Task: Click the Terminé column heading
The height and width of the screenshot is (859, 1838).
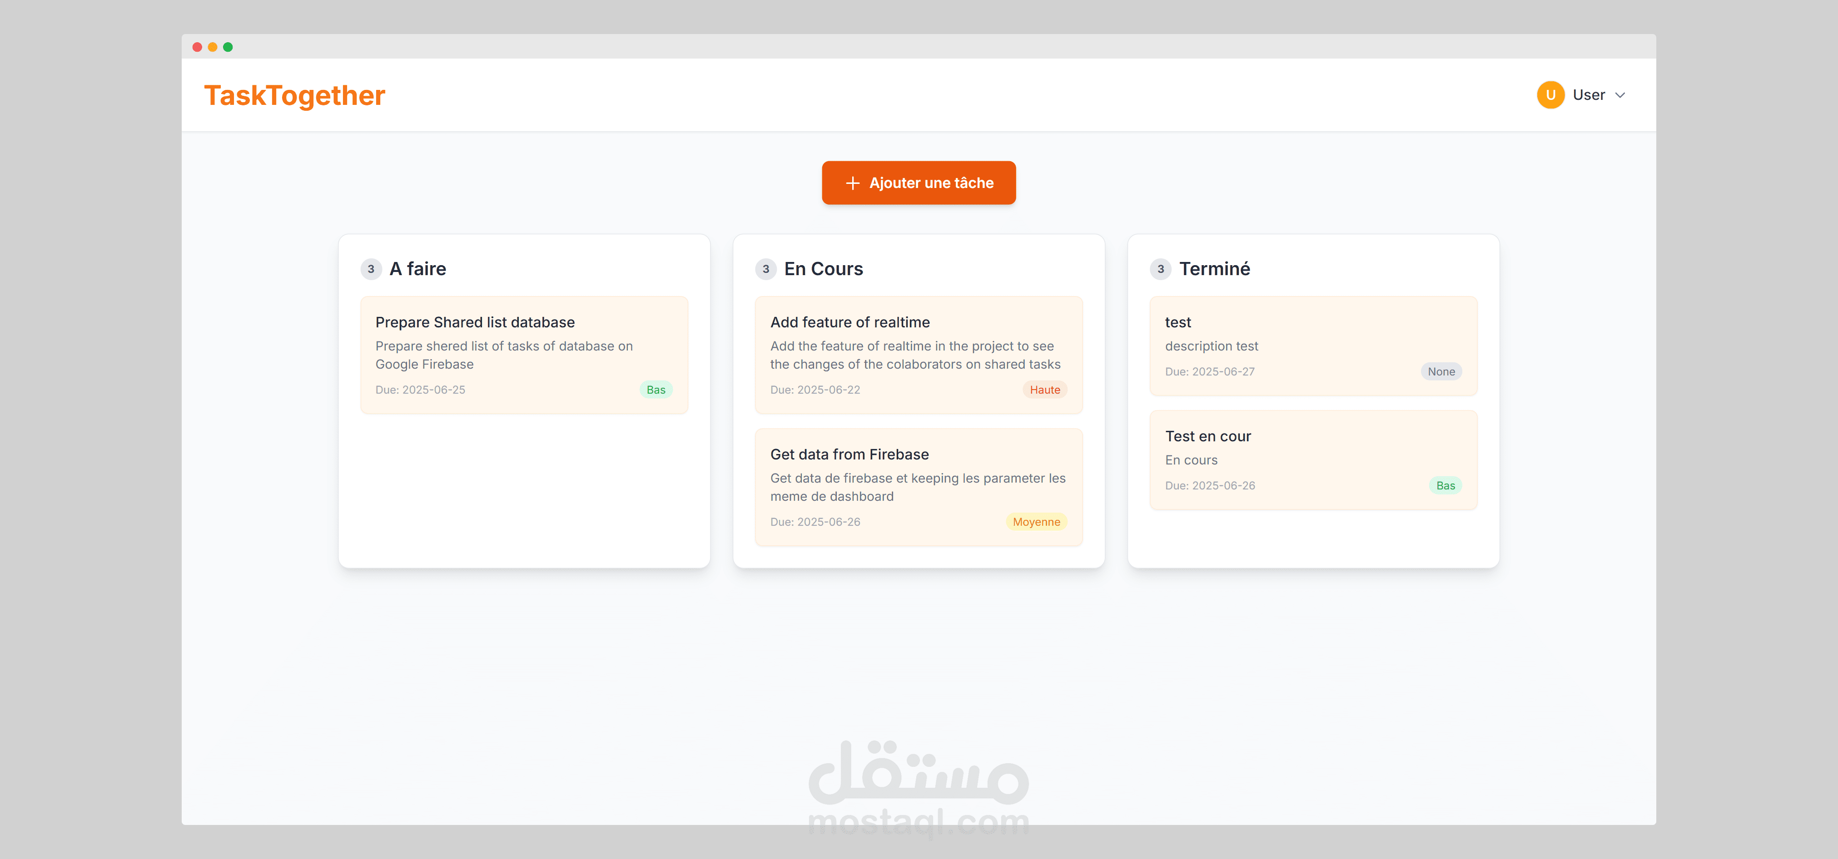Action: (1214, 270)
